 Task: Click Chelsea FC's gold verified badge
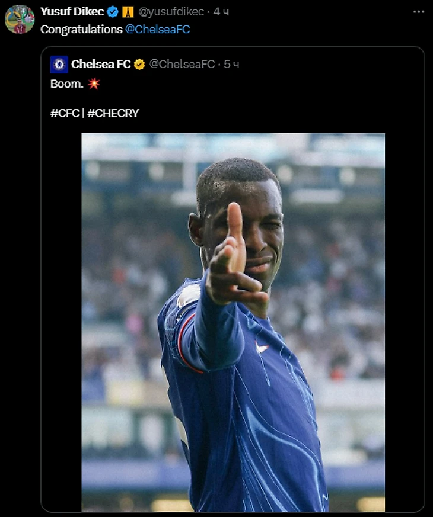coord(139,65)
